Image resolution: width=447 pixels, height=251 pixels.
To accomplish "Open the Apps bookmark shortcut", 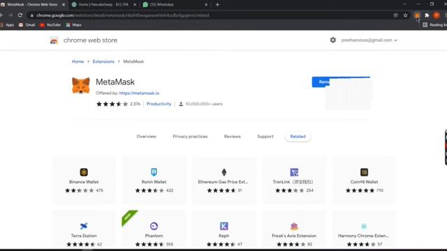I will [x=7, y=25].
